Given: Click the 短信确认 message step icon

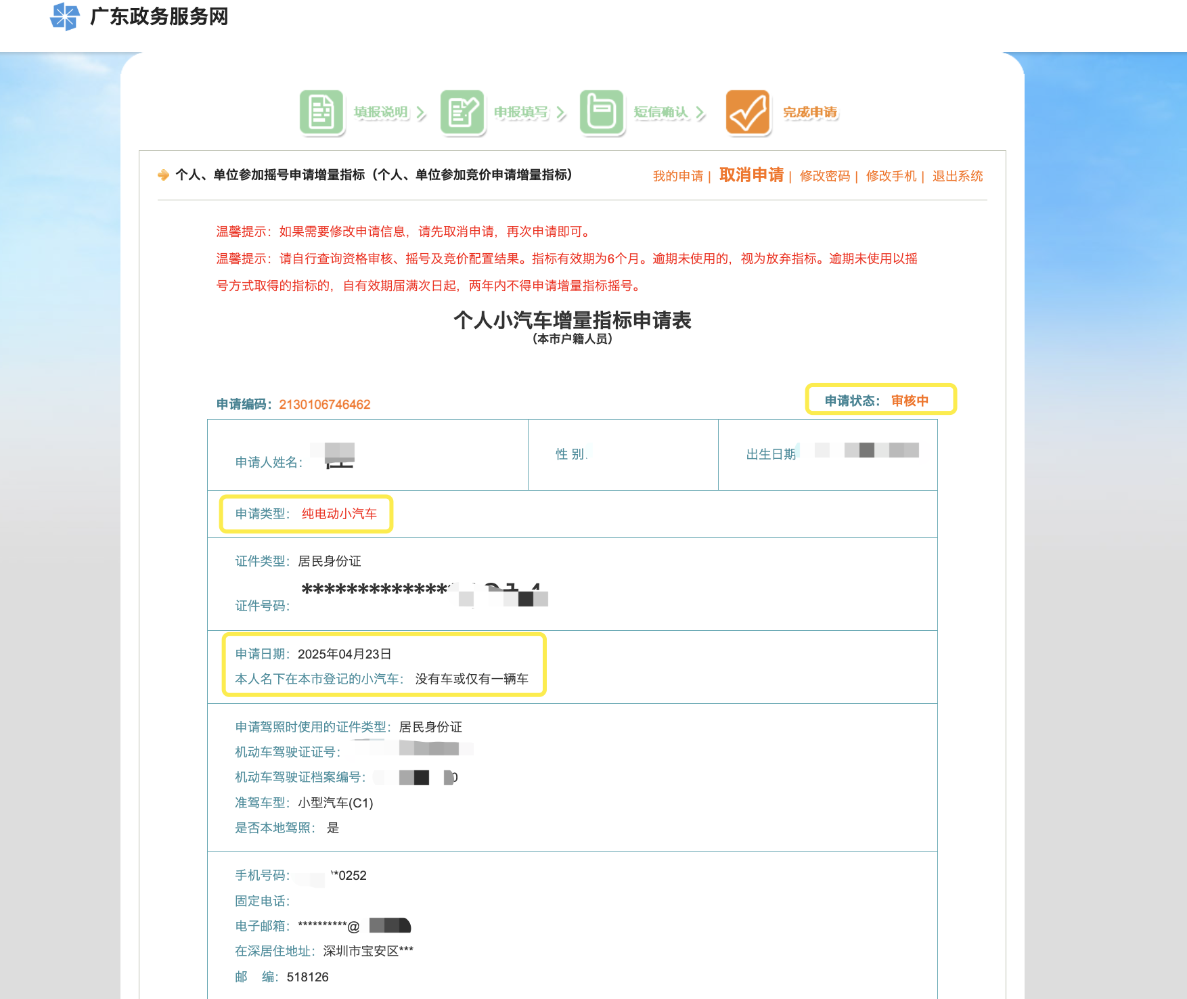Looking at the screenshot, I should (x=602, y=112).
